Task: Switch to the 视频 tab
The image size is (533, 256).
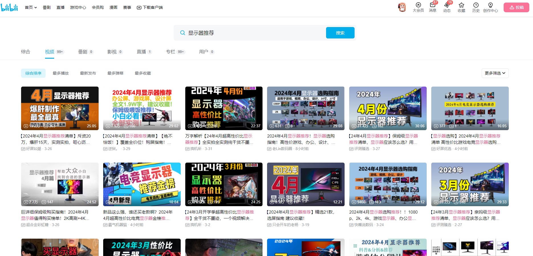Action: click(x=54, y=52)
